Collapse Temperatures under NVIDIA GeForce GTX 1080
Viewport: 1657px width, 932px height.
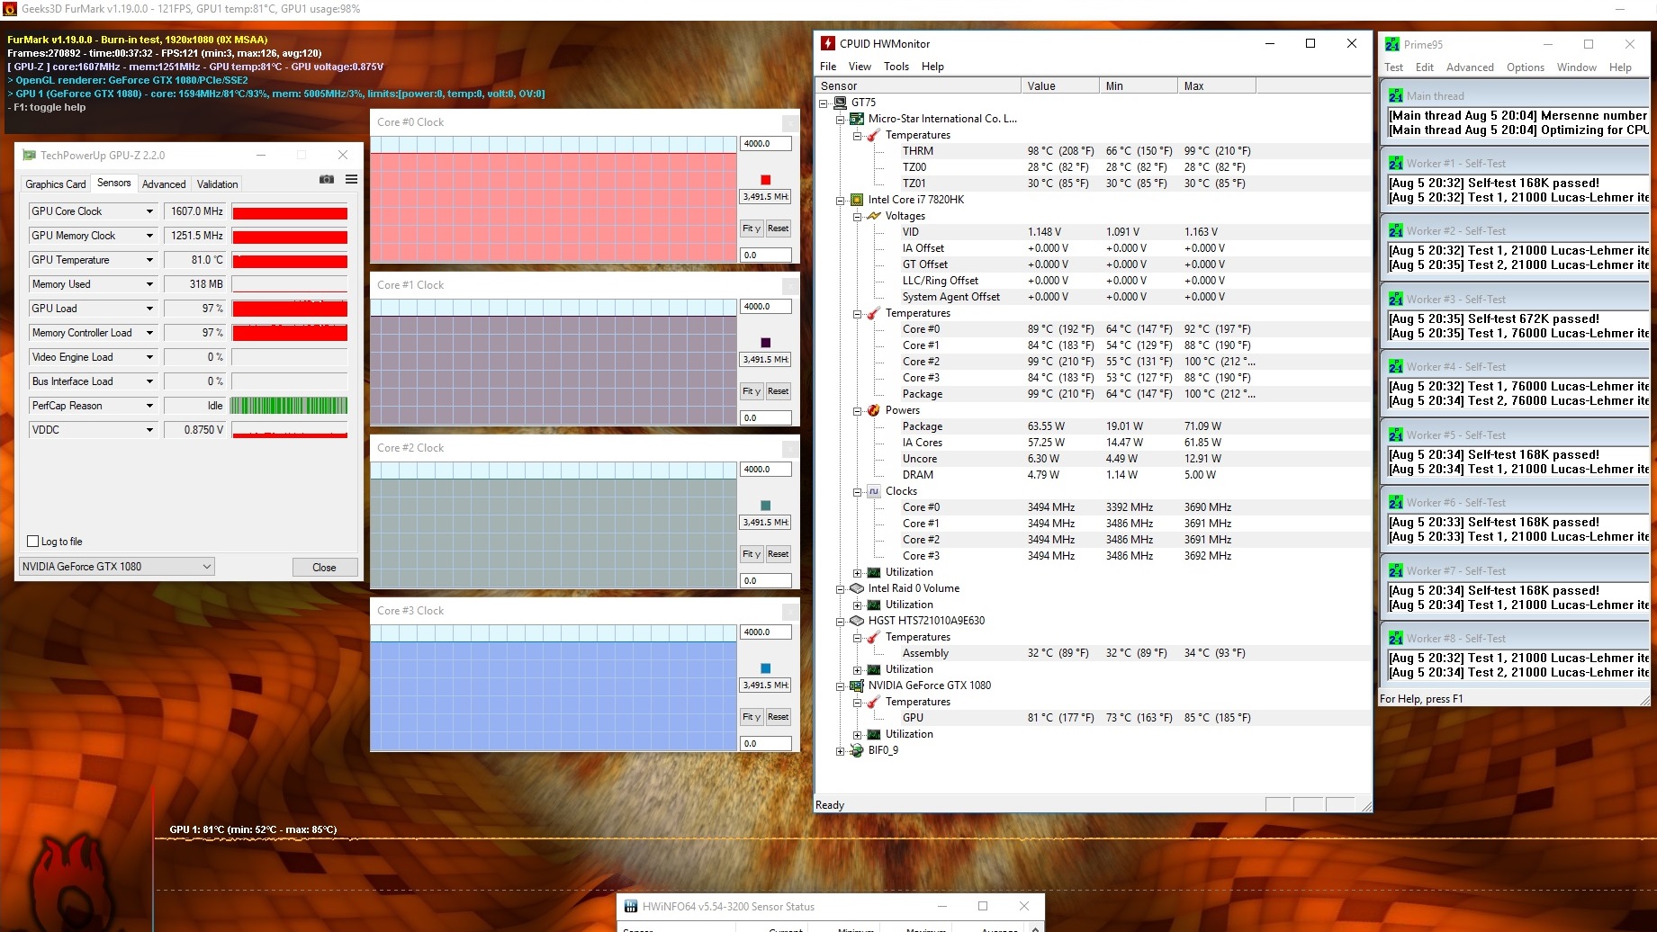[x=858, y=703]
